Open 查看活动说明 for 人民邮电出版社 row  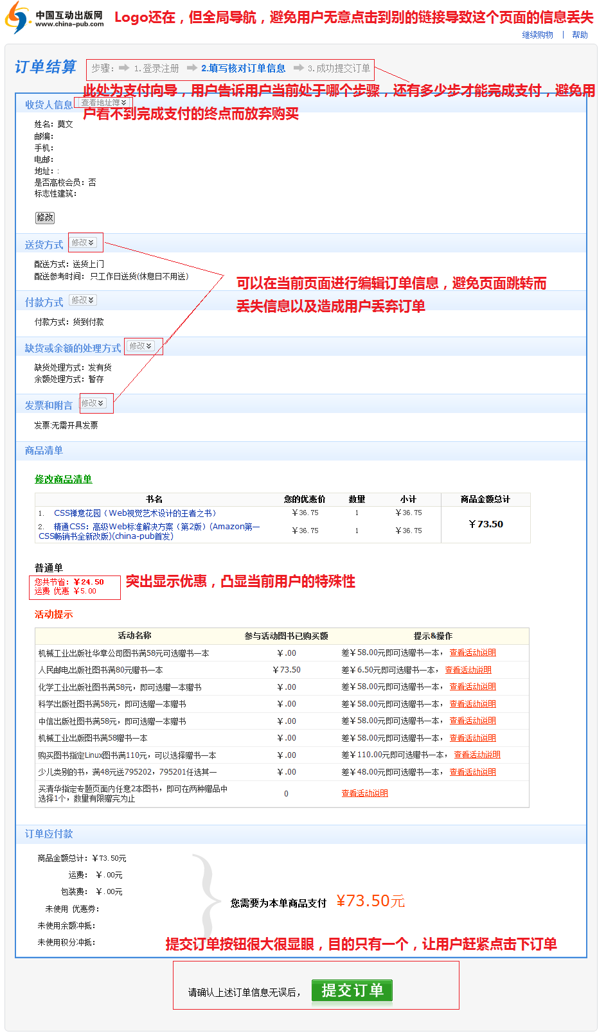[x=468, y=670]
